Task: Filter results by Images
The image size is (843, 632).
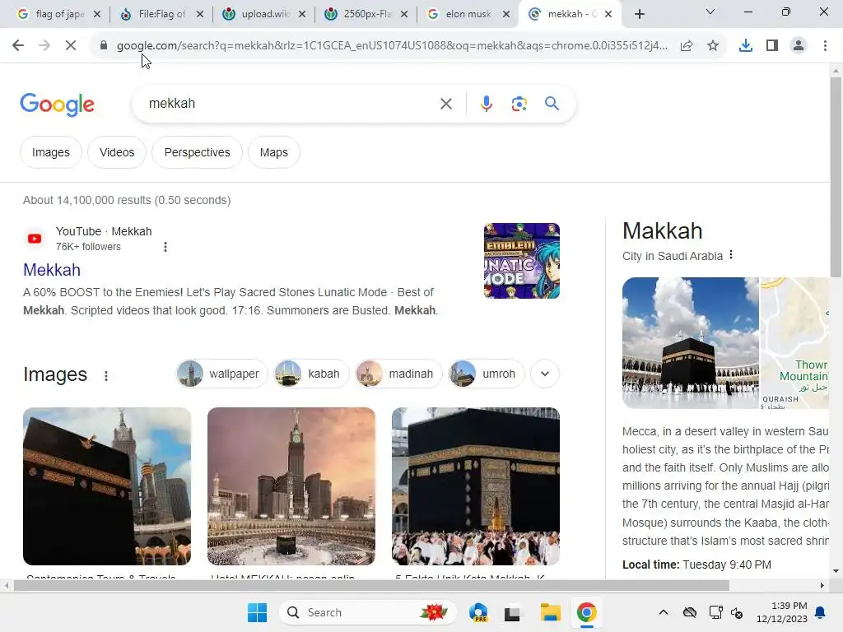Action: click(50, 152)
